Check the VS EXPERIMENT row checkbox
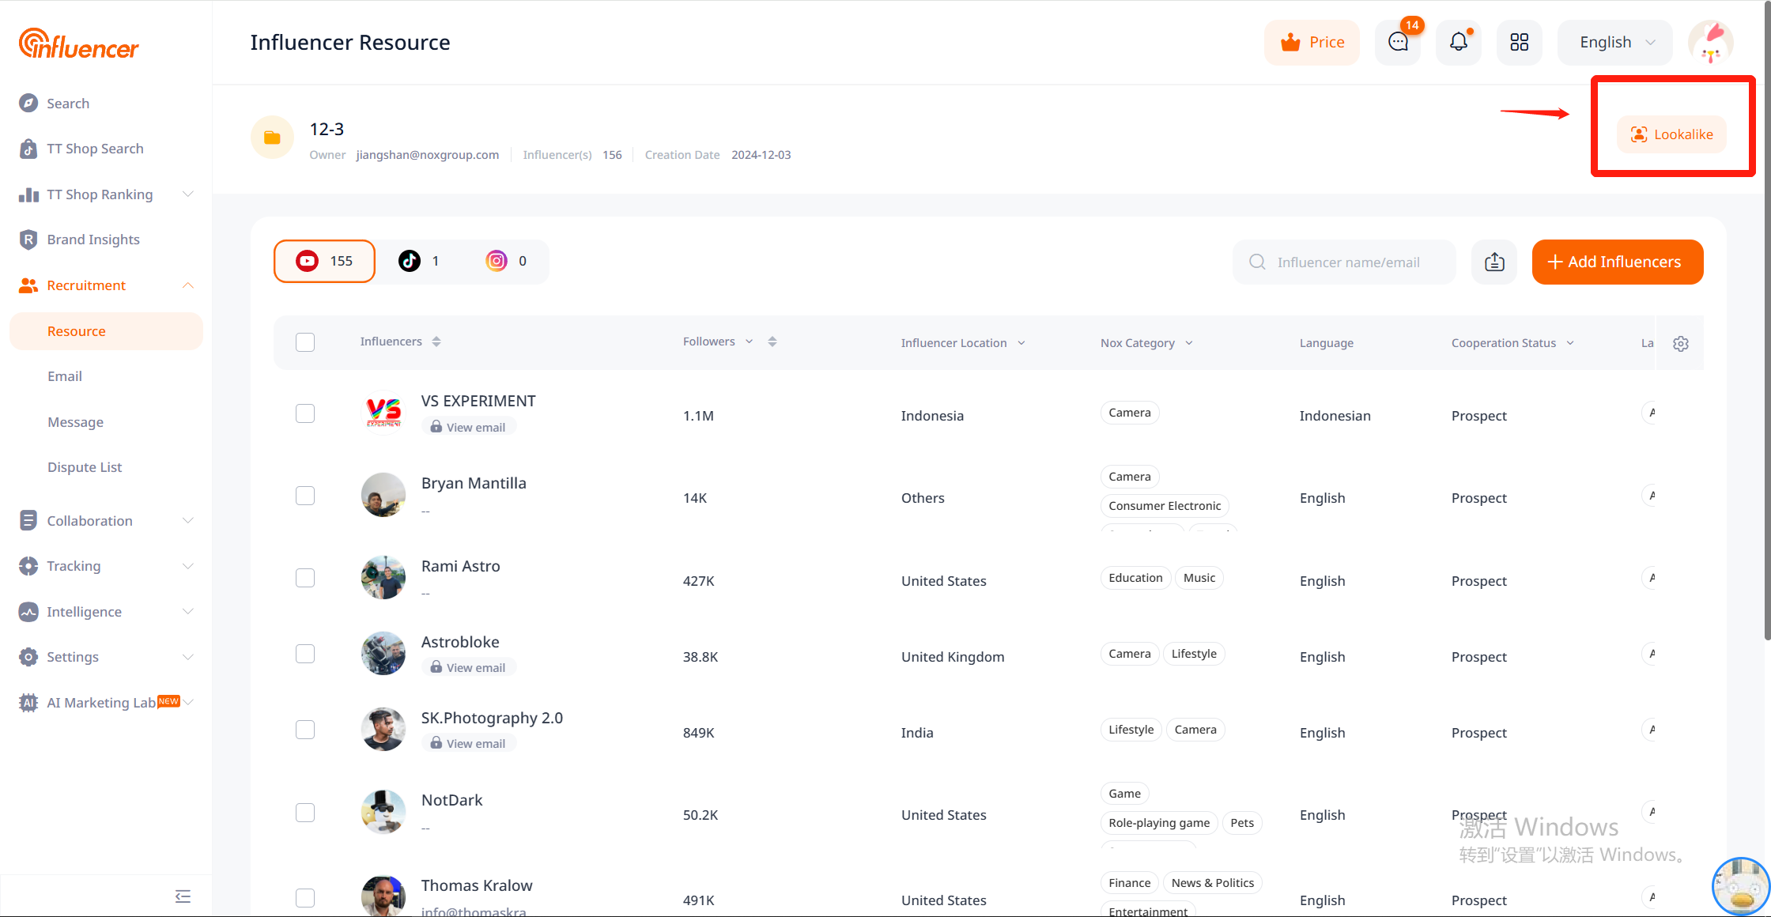Image resolution: width=1771 pixels, height=917 pixels. (305, 413)
